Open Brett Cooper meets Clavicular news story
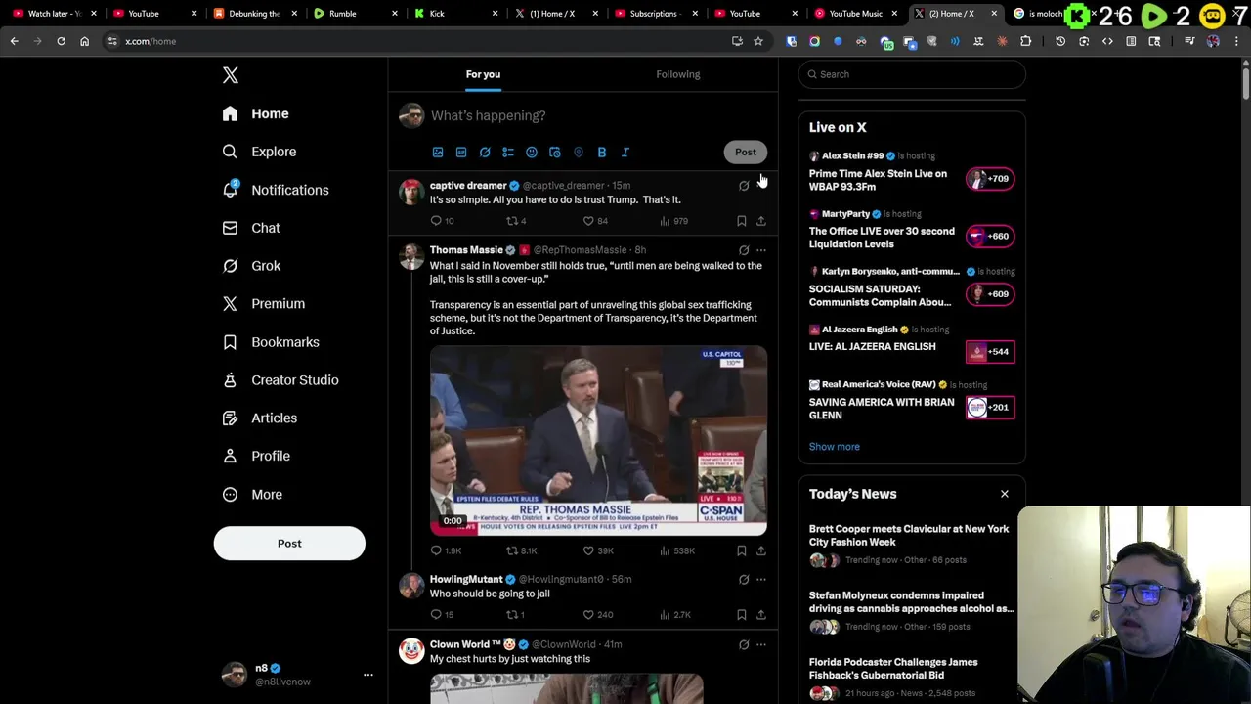Viewport: 1251px width, 704px height. click(x=912, y=547)
